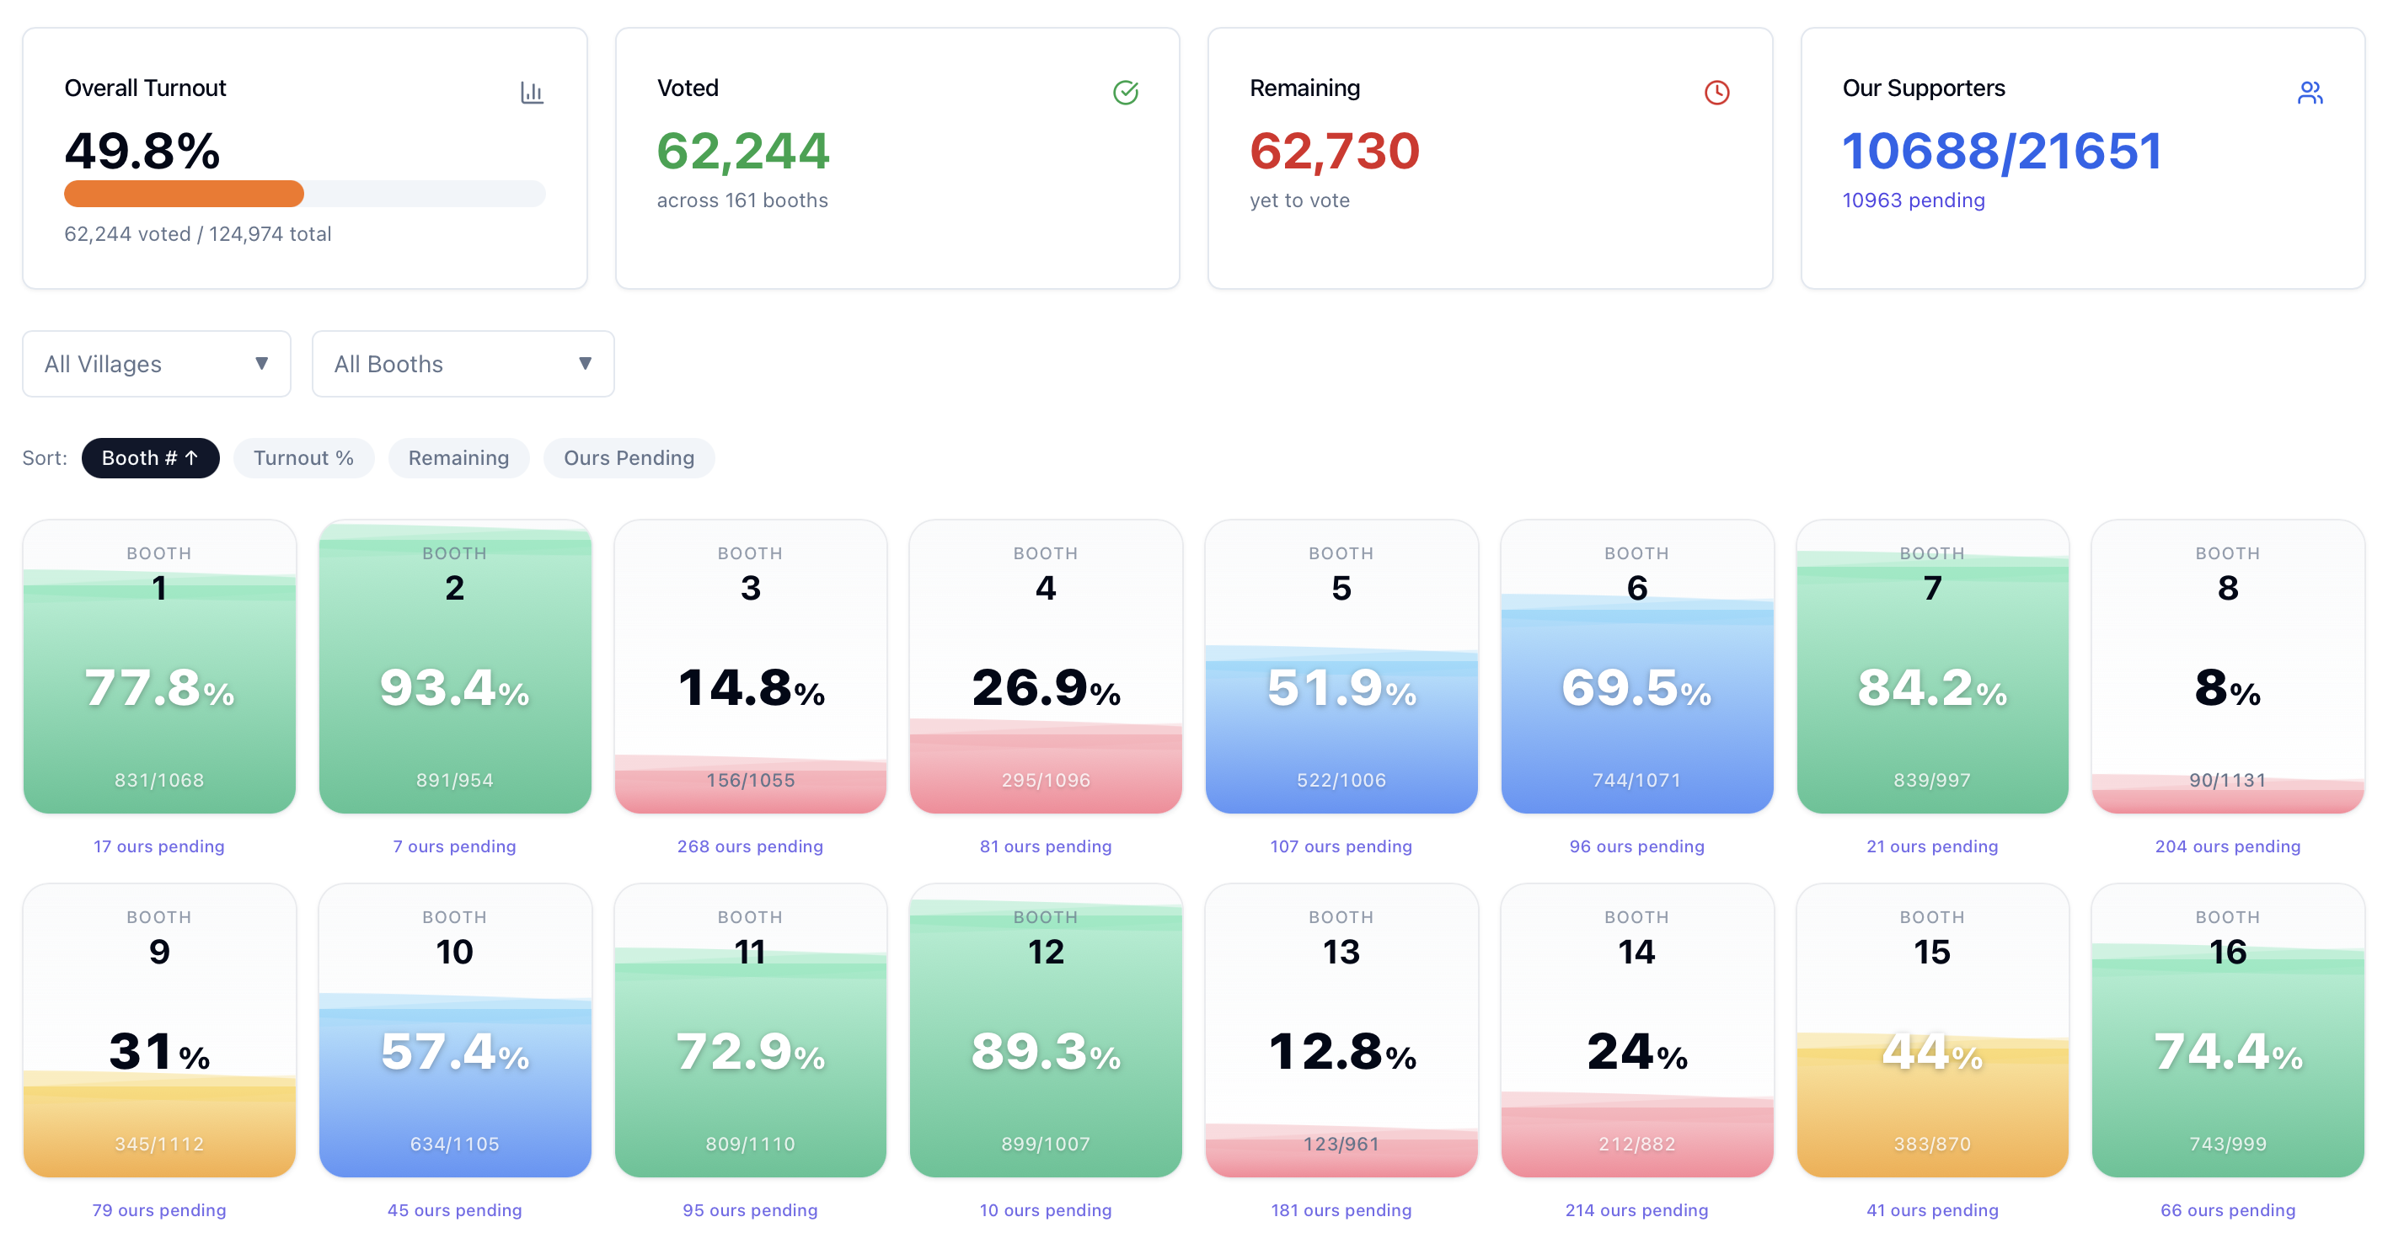Open the All Villages dropdown
This screenshot has width=2388, height=1233.
tap(156, 364)
